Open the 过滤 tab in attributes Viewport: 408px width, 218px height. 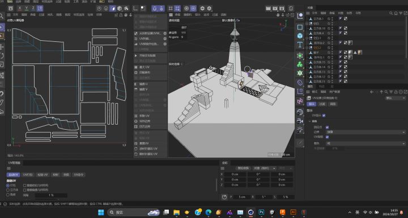coord(322,104)
